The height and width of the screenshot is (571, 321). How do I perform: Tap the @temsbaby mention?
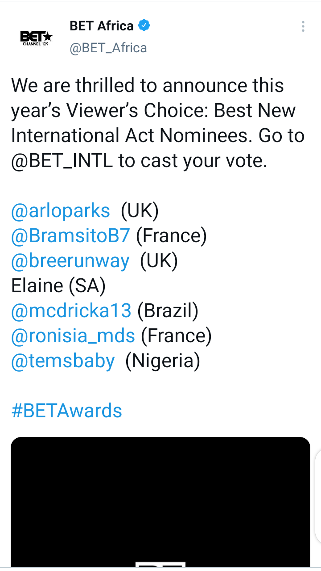tap(63, 361)
